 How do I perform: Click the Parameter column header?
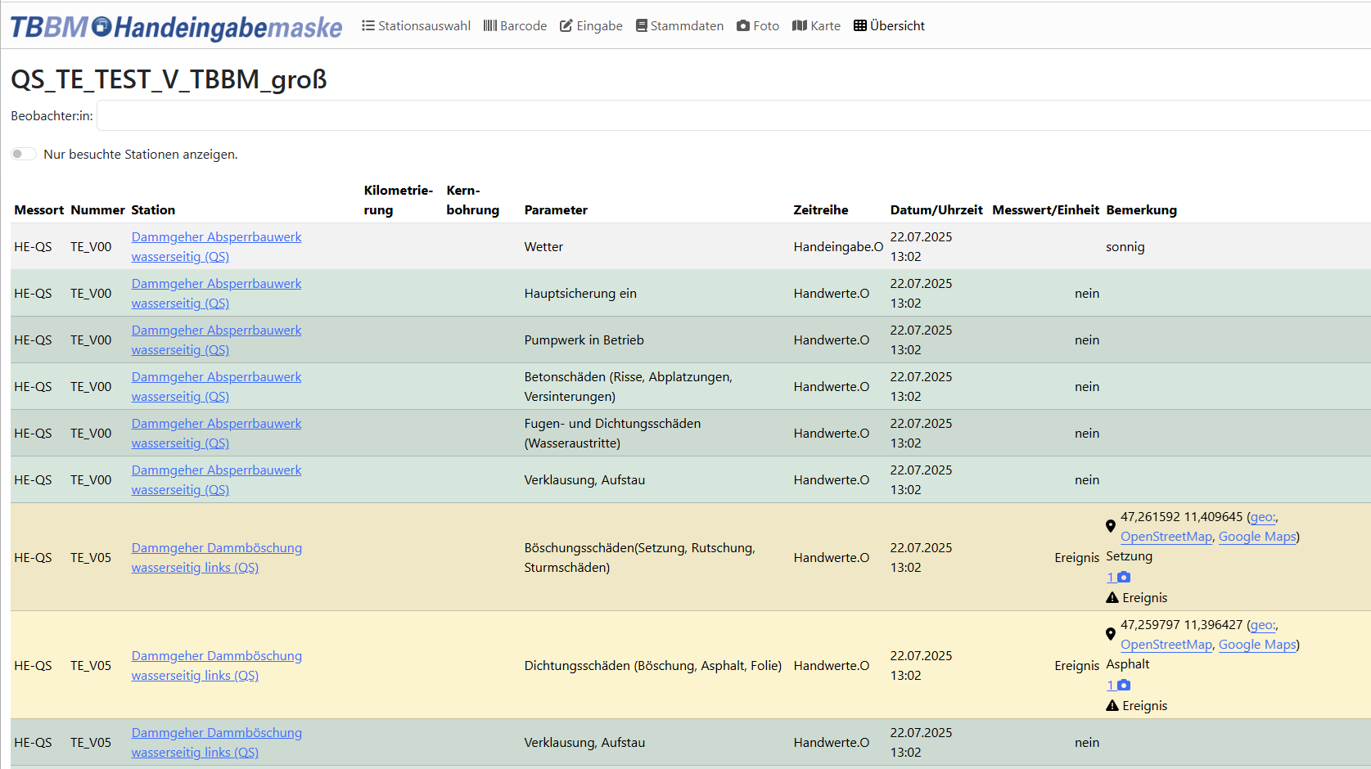click(x=556, y=210)
